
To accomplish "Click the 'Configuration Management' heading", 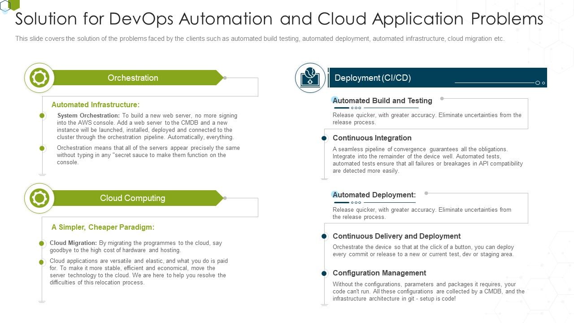I will pyautogui.click(x=379, y=273).
